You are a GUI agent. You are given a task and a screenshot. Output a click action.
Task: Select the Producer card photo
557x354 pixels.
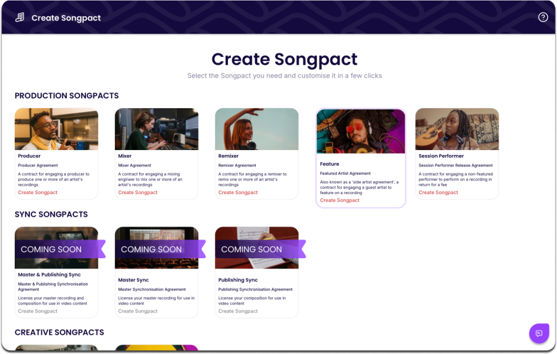pos(57,129)
